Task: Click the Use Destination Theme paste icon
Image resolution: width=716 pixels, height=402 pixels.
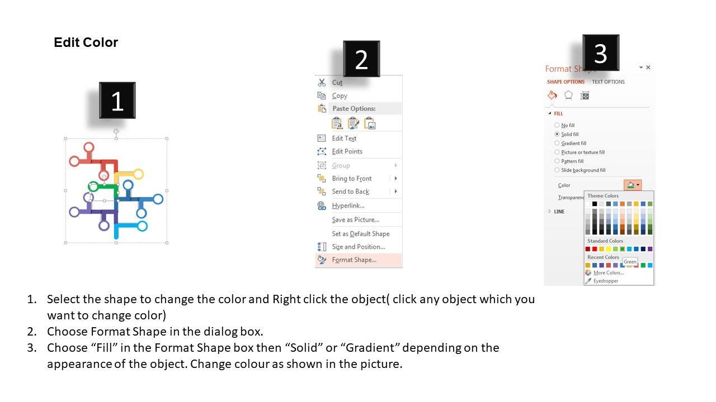Action: click(x=337, y=123)
